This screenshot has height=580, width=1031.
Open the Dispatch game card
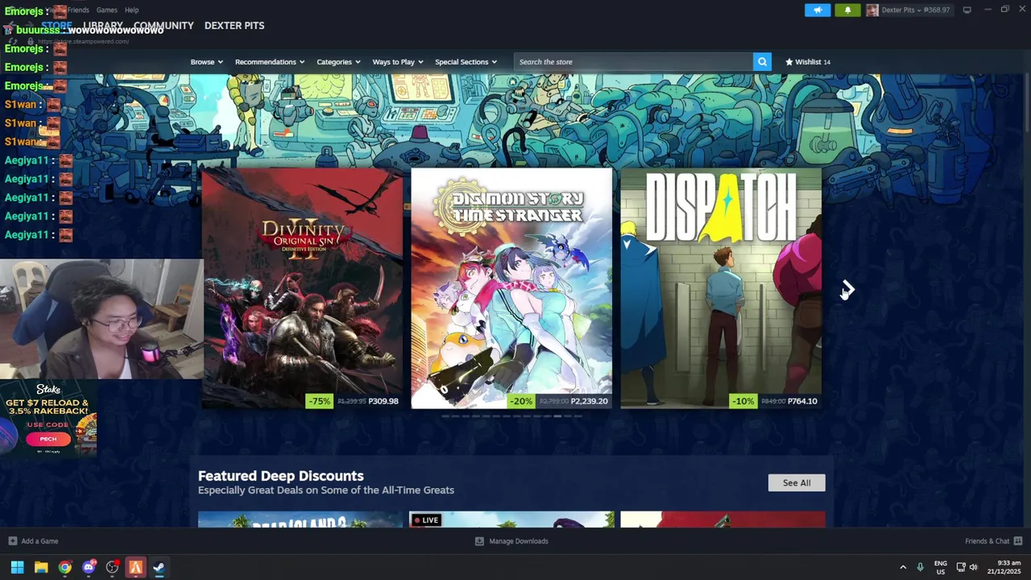(721, 288)
